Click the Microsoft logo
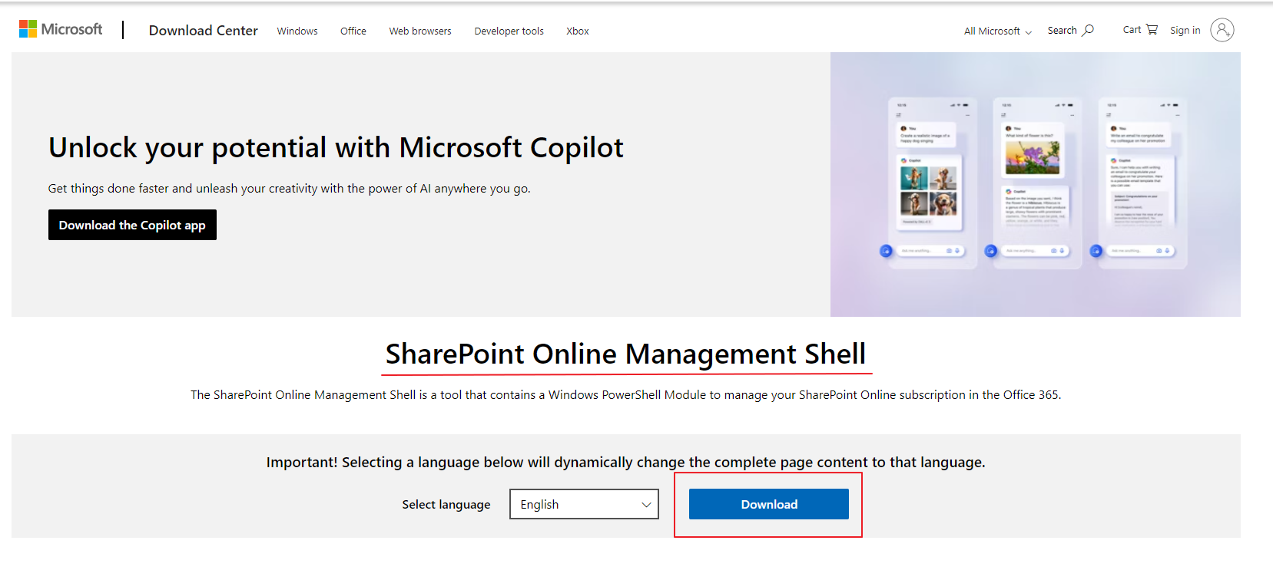Screen dimensions: 1273x570 pyautogui.click(x=61, y=29)
